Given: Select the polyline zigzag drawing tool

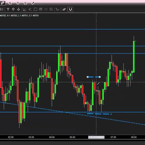Looking at the screenshot, I should pyautogui.click(x=58, y=9).
